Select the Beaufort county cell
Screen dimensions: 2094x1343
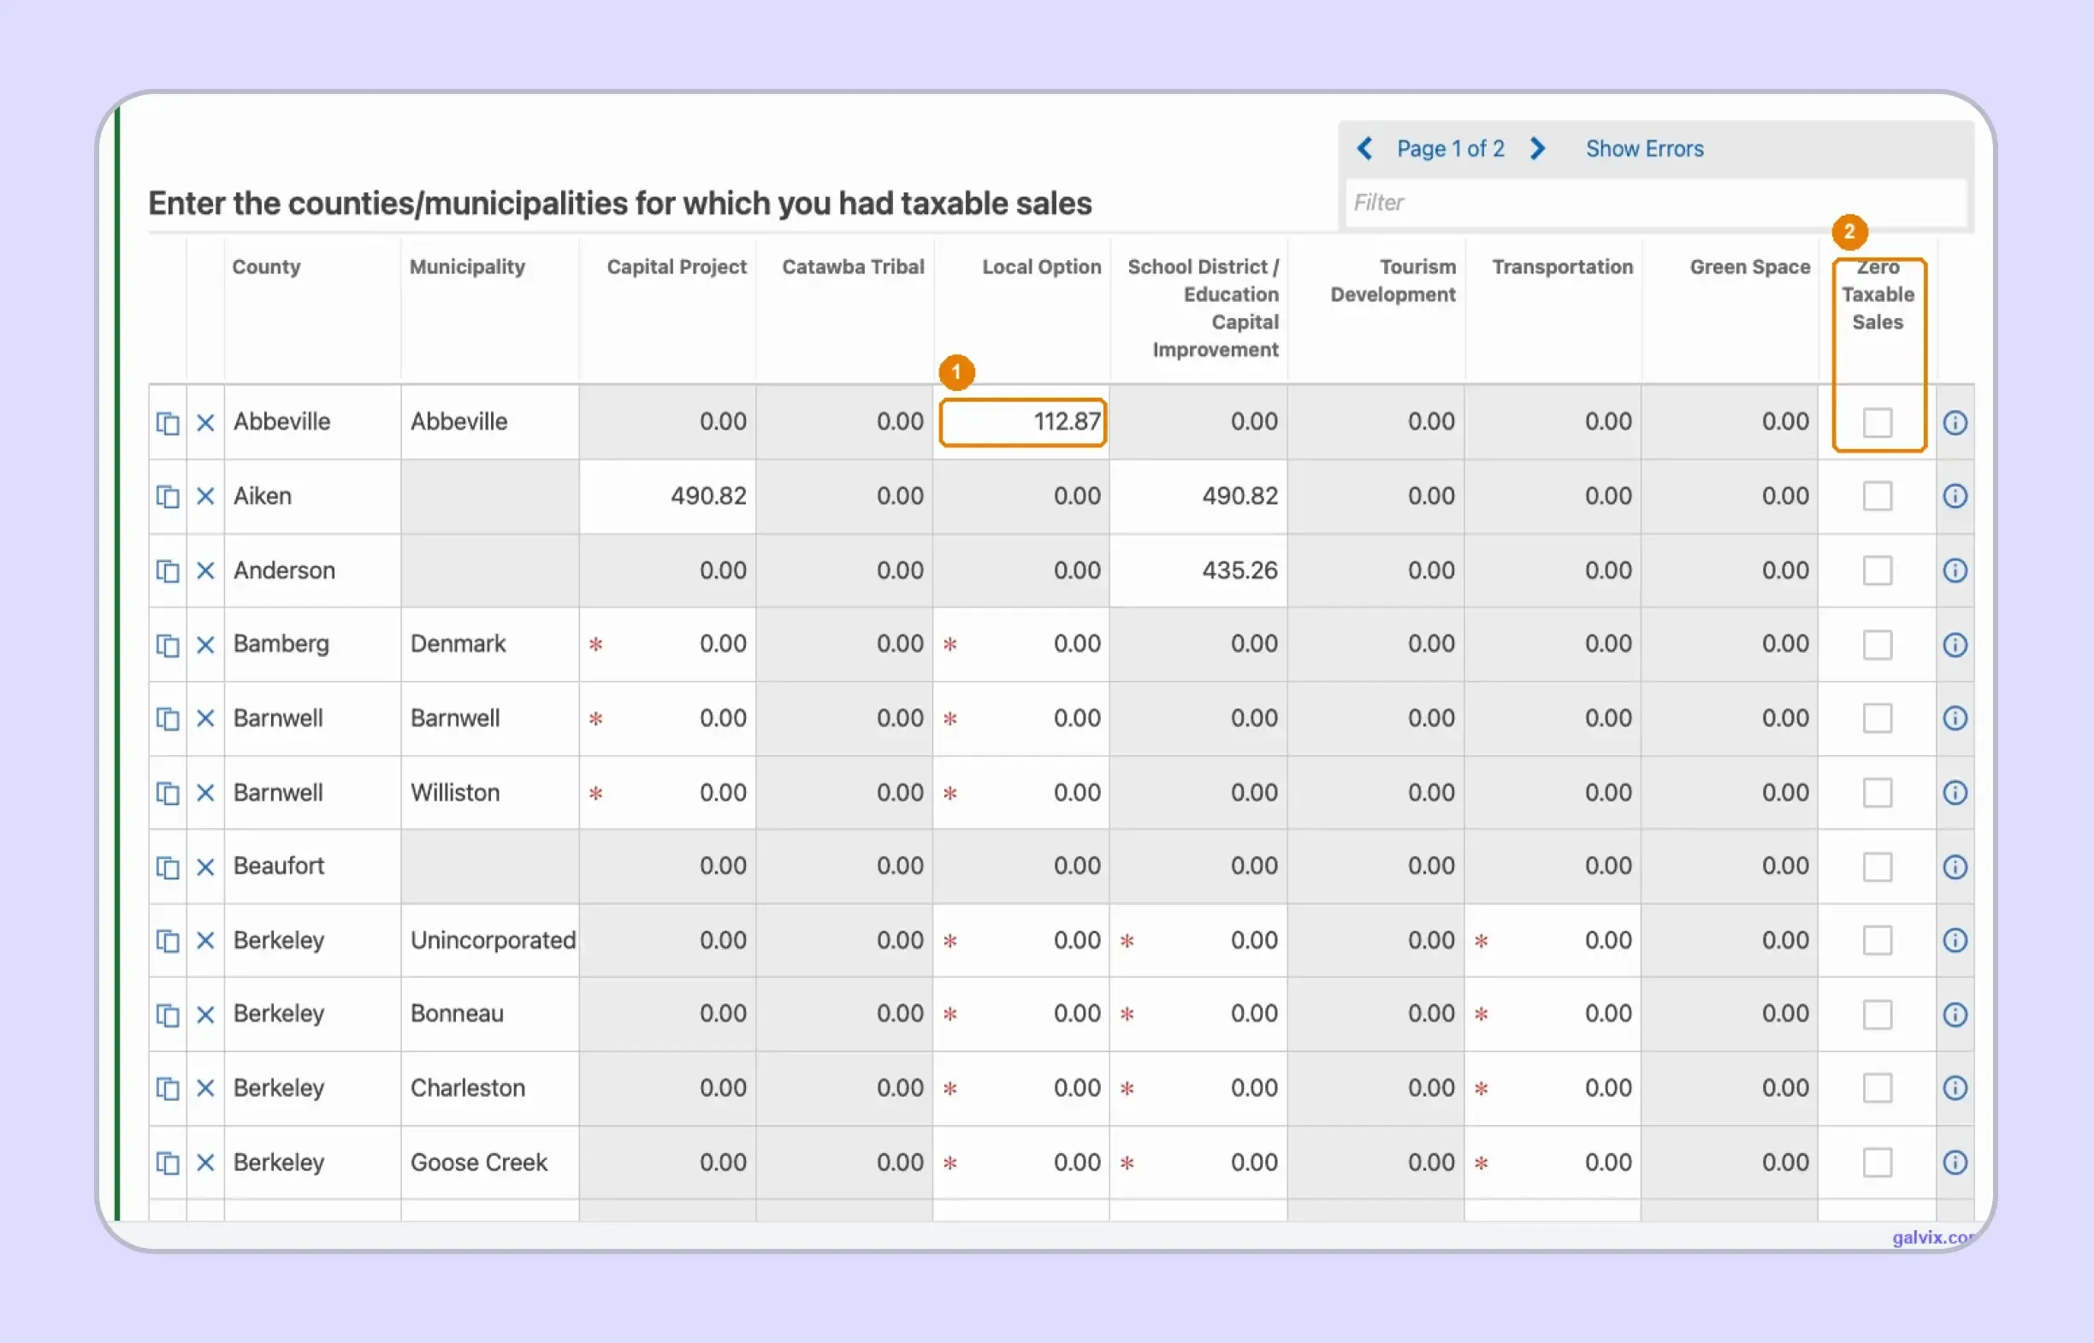pos(313,867)
